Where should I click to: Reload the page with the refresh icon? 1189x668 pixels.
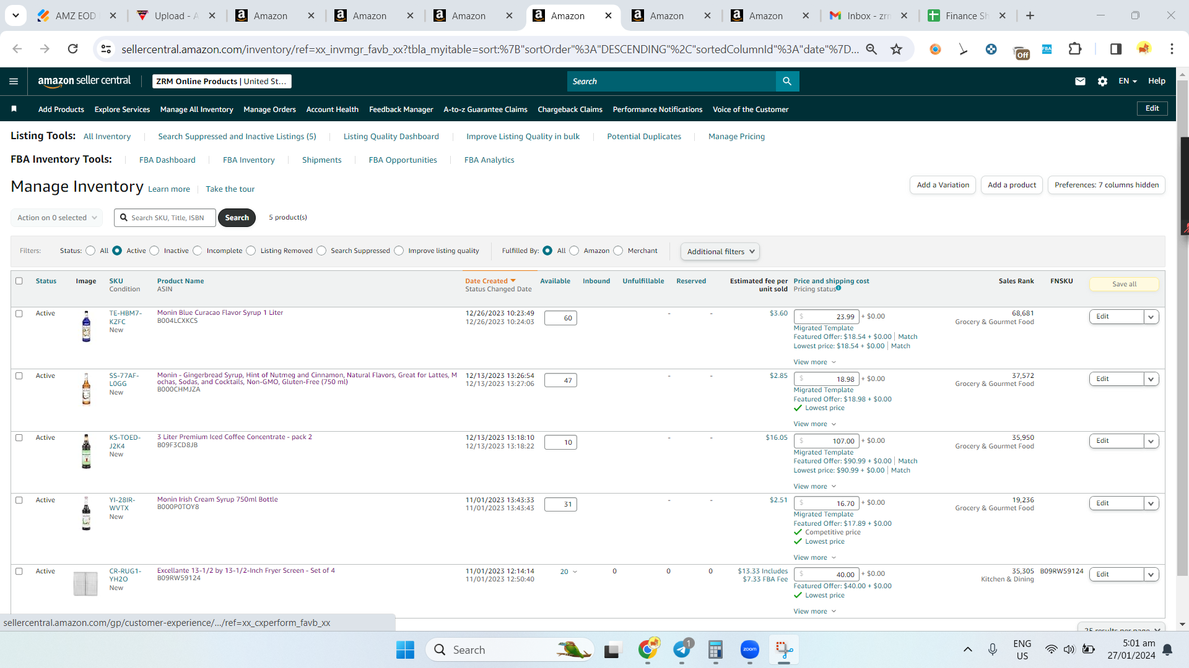coord(72,49)
